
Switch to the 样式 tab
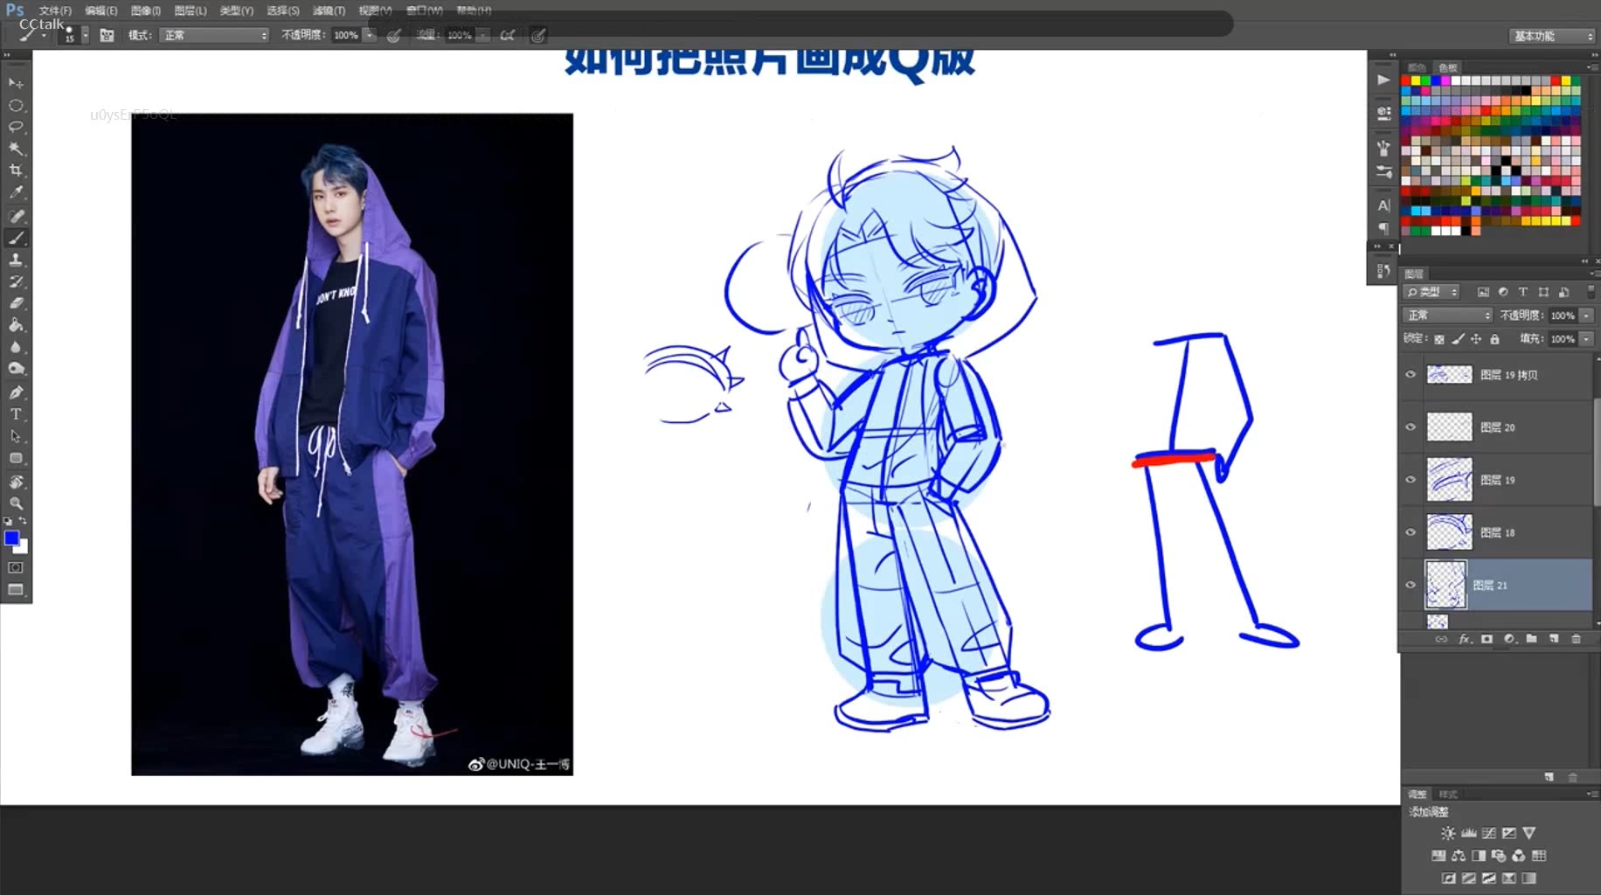1448,794
